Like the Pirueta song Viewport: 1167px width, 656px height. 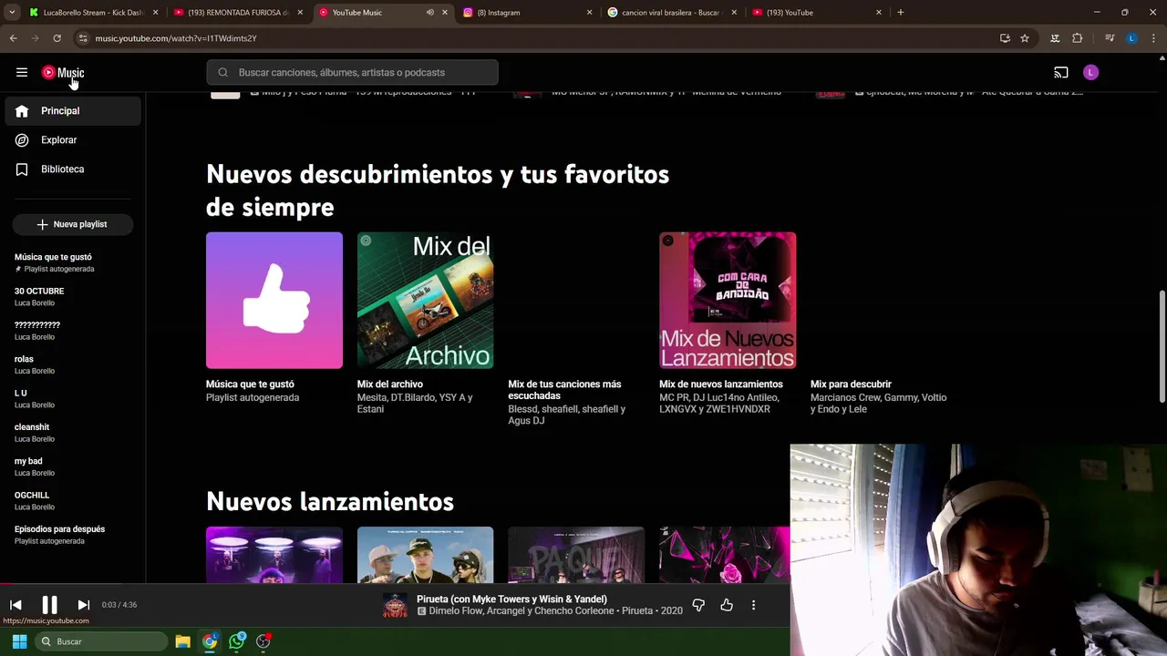[727, 605]
